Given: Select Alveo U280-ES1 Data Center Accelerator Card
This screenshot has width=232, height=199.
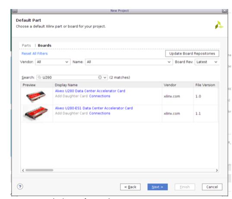Looking at the screenshot, I should [x=94, y=108].
